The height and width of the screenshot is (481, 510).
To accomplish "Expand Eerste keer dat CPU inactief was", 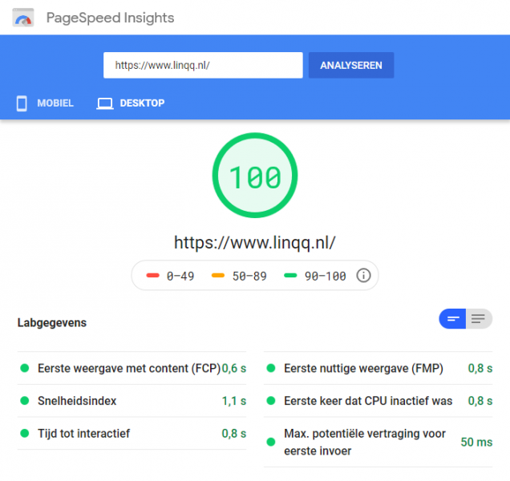I will coord(368,401).
